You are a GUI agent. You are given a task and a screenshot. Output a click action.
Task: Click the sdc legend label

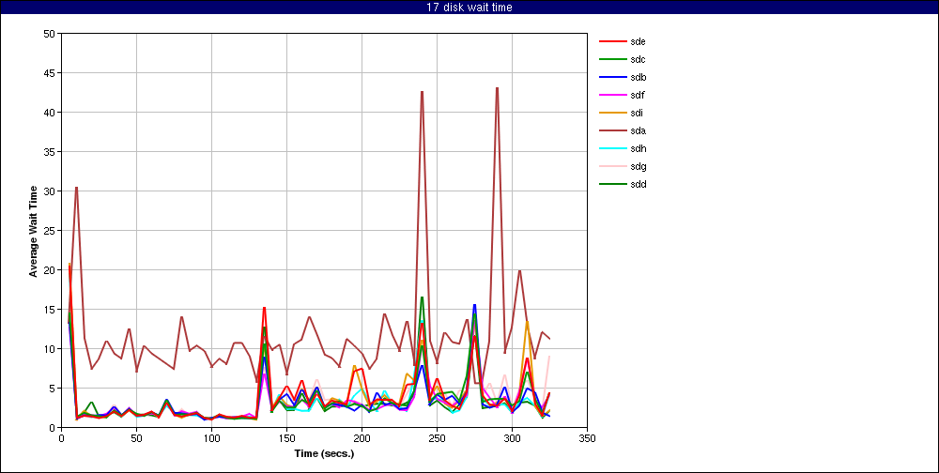click(639, 59)
